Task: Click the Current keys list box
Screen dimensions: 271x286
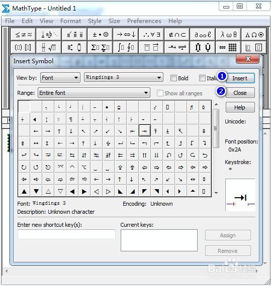Action: pyautogui.click(x=159, y=240)
